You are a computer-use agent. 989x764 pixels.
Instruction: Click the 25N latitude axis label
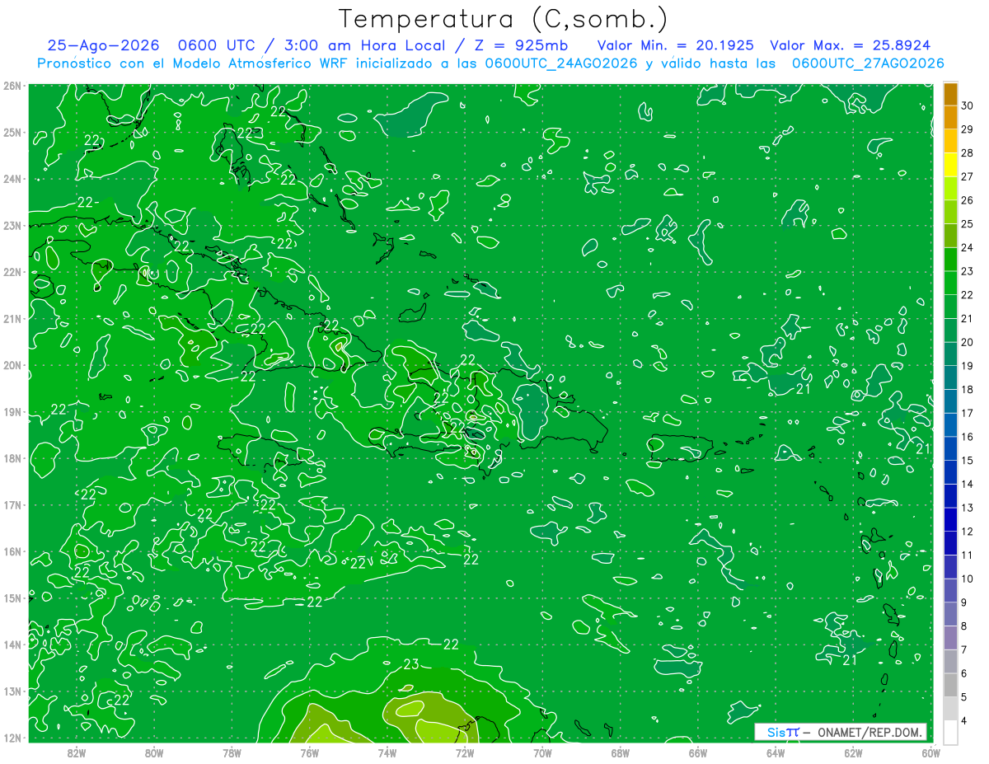pos(12,132)
